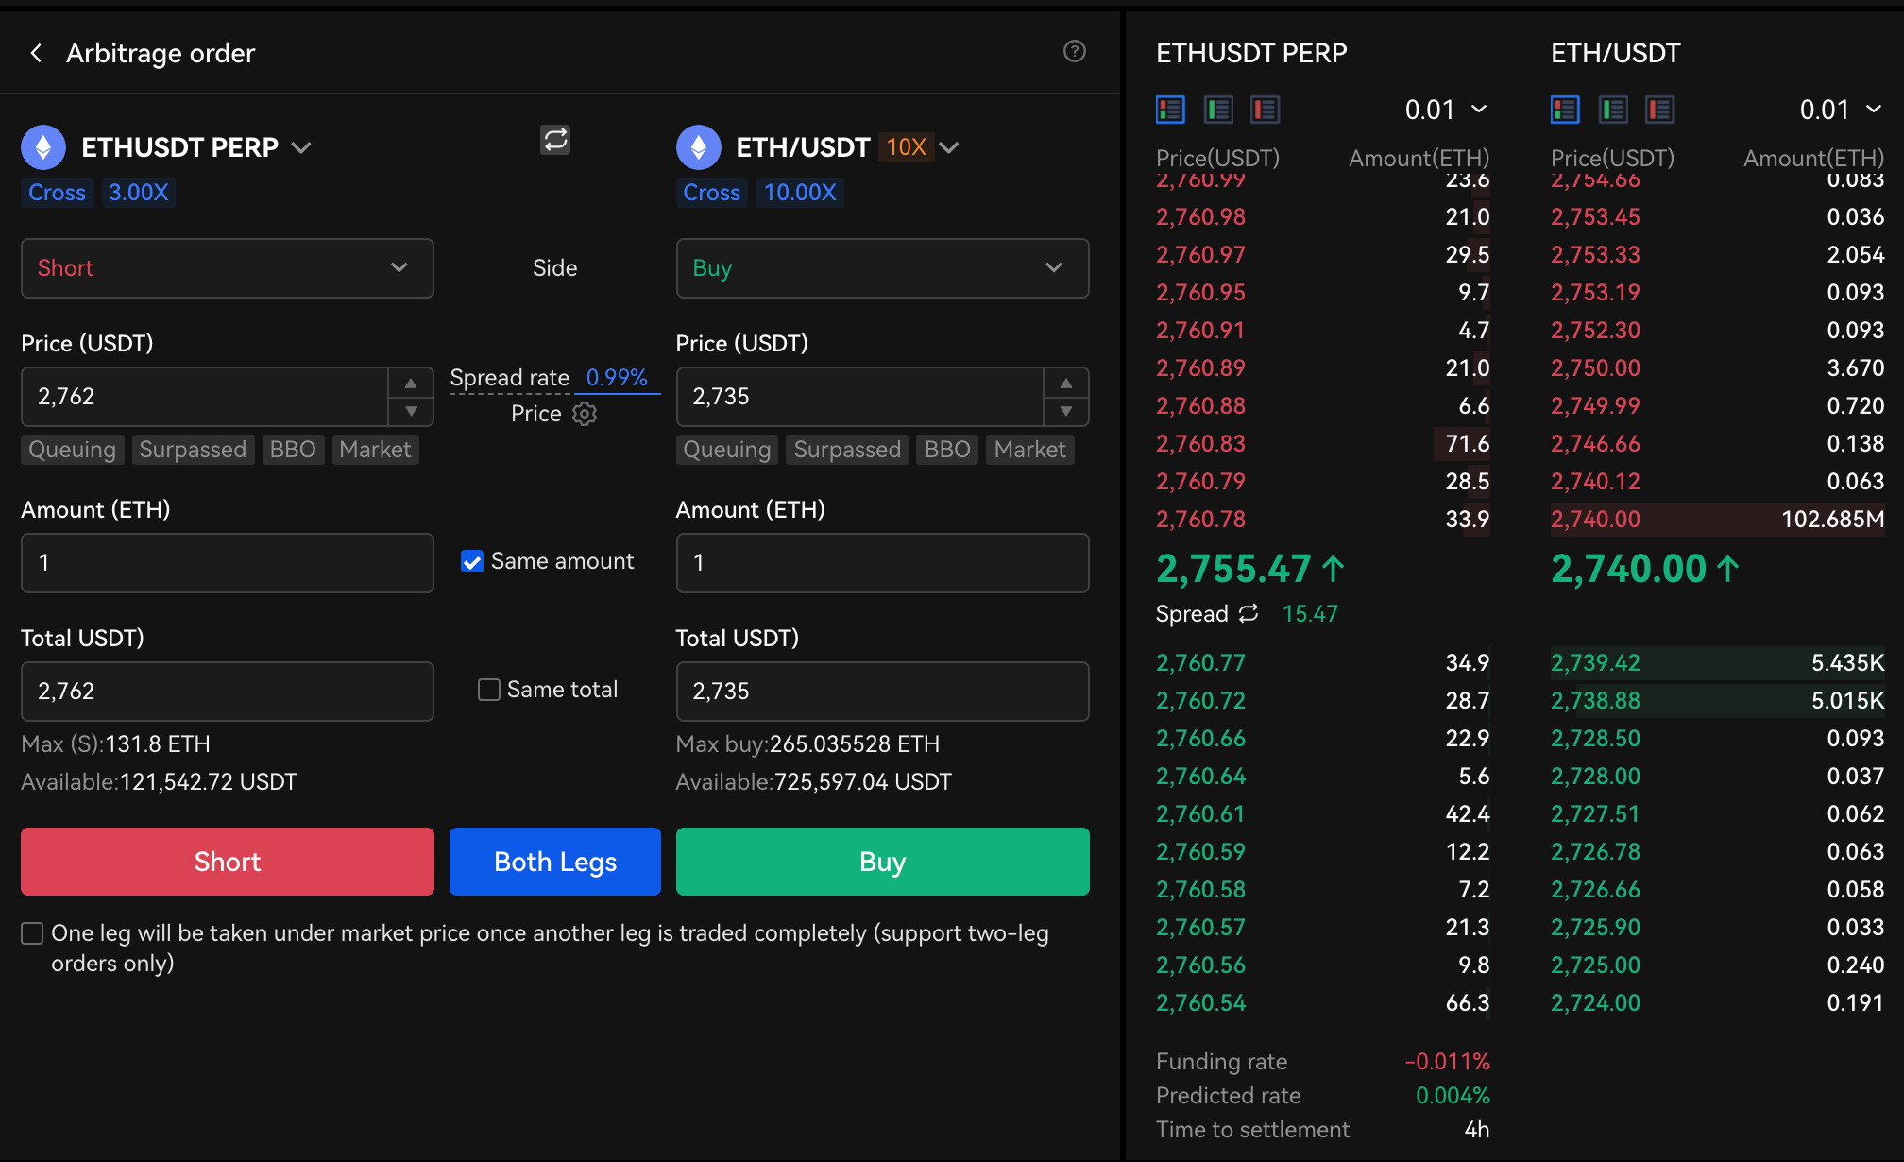Screen dimensions: 1904x1162
Task: Uncheck the Same amount checkbox
Action: (471, 561)
